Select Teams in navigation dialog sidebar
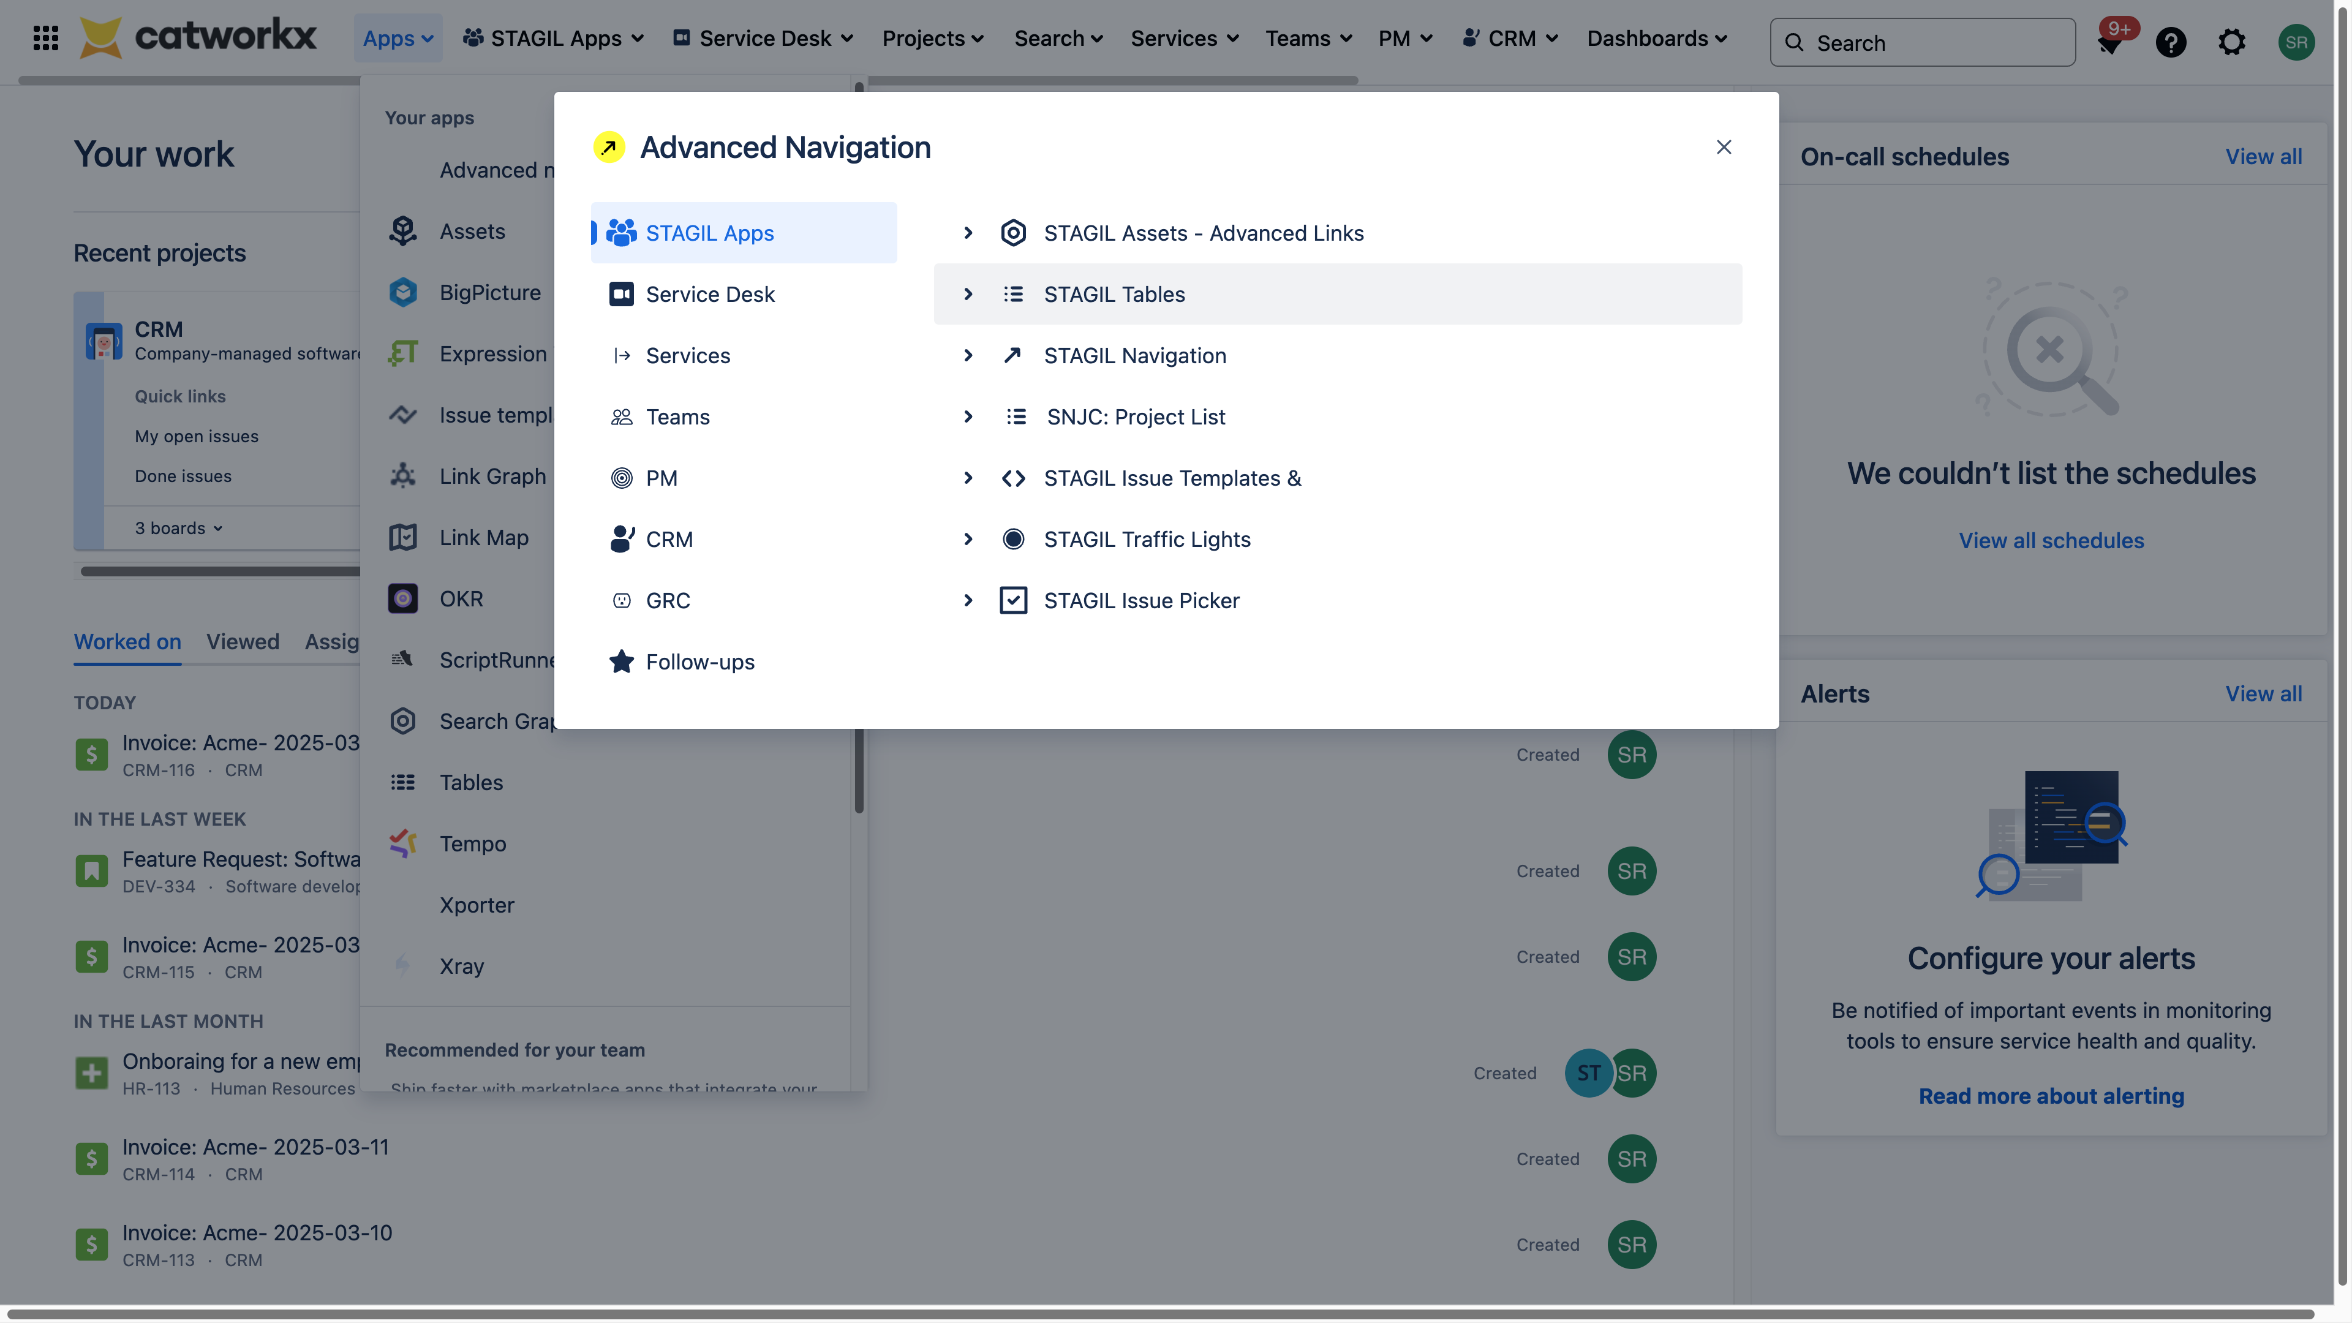2352x1323 pixels. click(x=744, y=417)
